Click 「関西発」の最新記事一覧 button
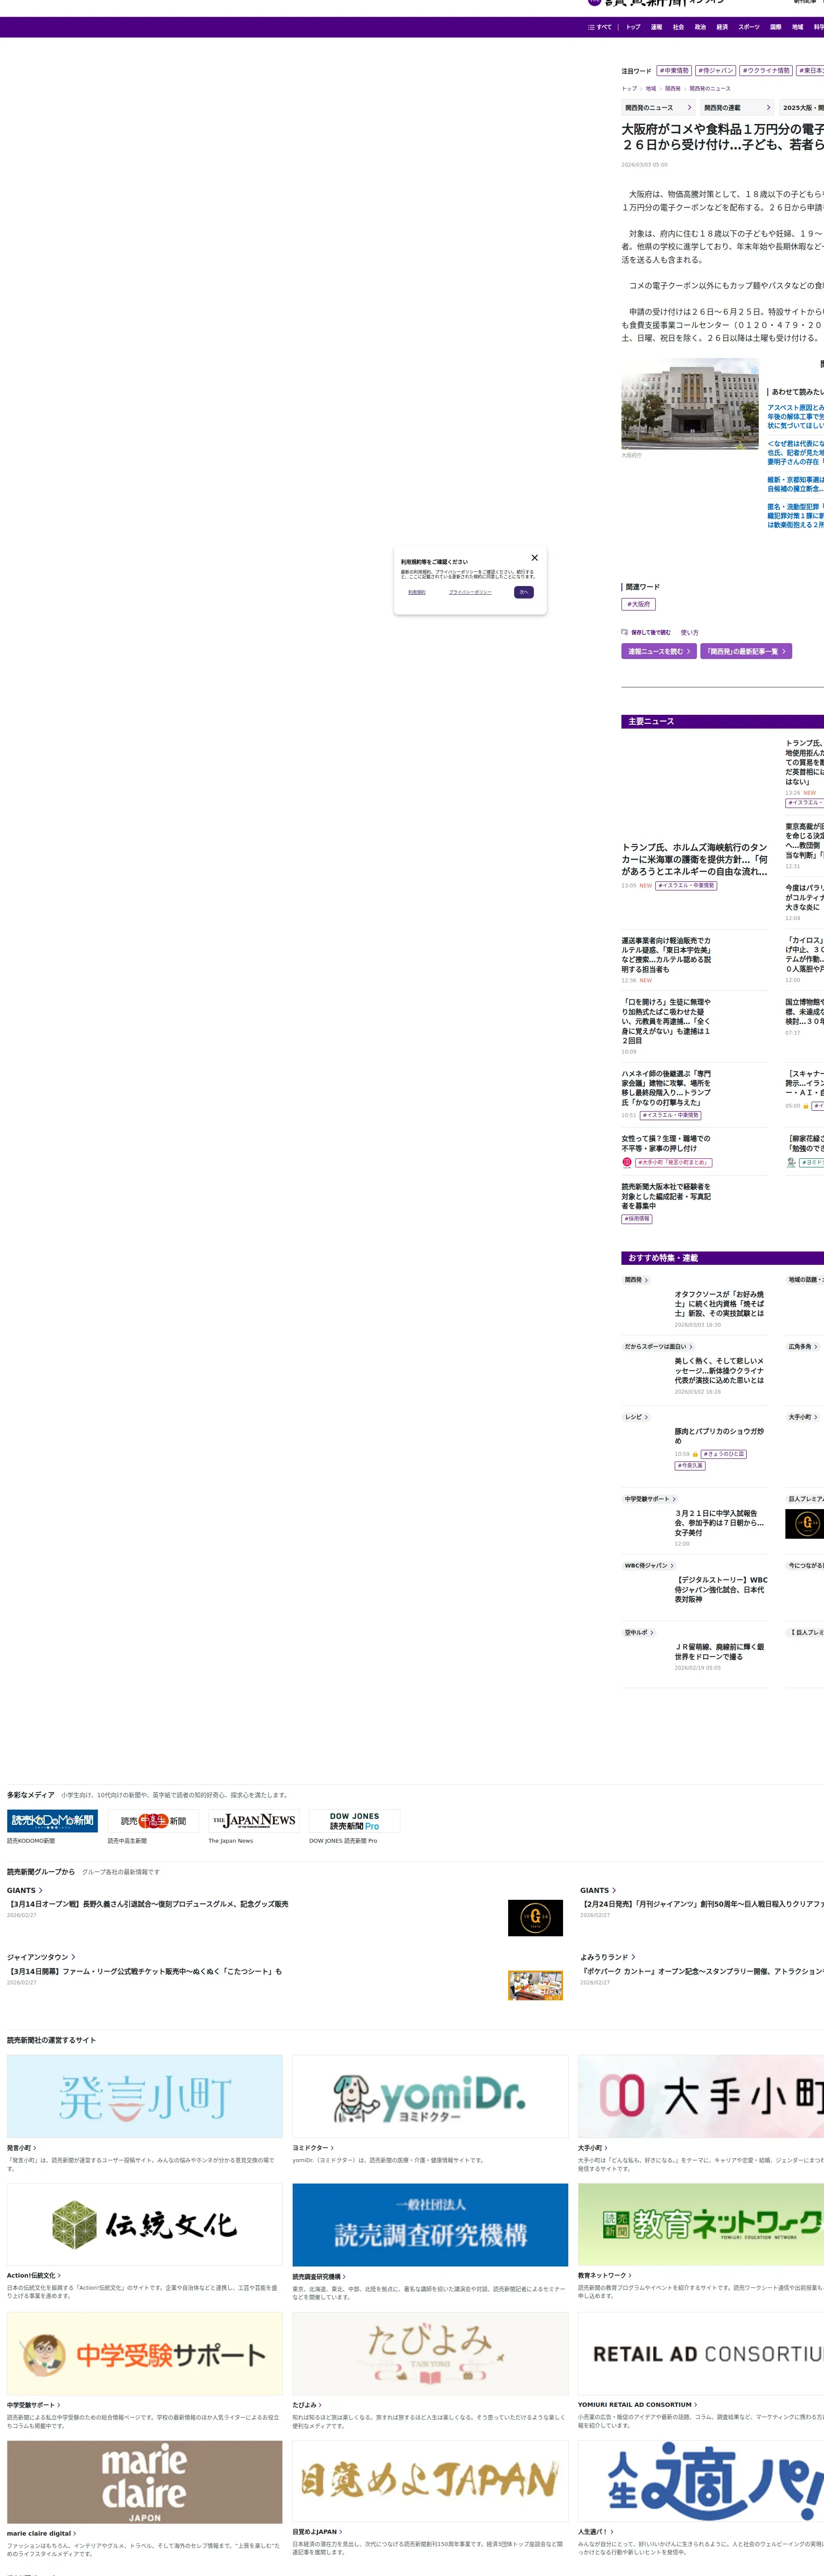Image resolution: width=824 pixels, height=2576 pixels. (x=746, y=651)
